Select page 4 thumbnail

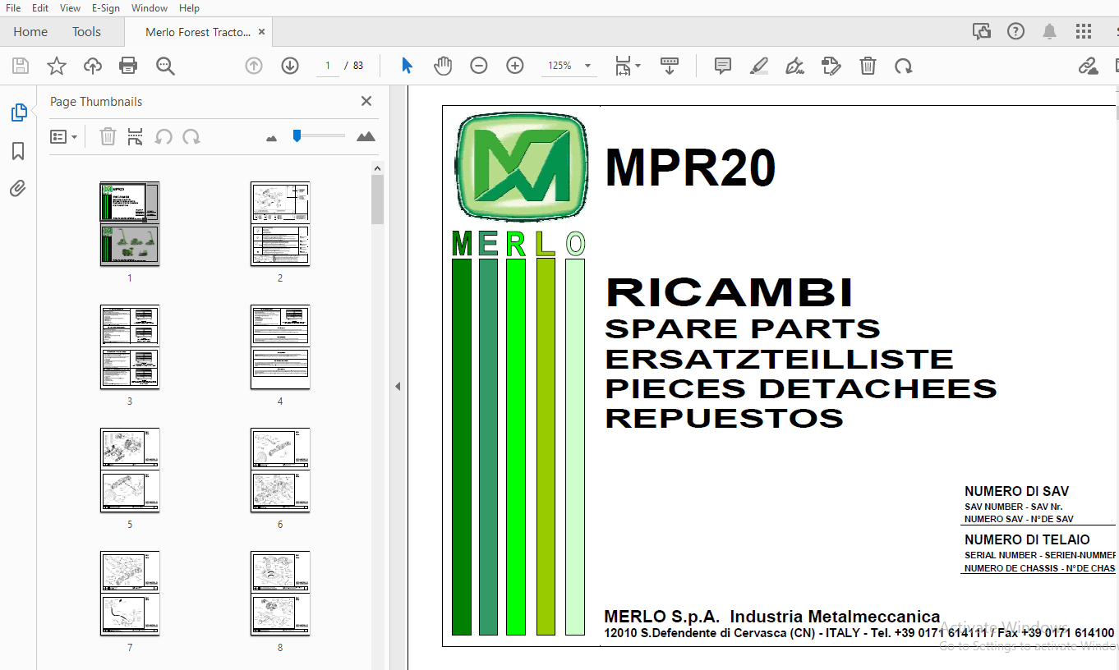point(280,346)
